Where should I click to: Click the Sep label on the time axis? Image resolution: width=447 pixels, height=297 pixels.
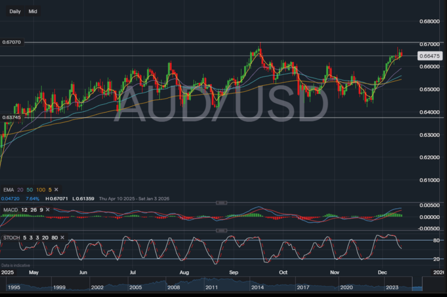233,273
